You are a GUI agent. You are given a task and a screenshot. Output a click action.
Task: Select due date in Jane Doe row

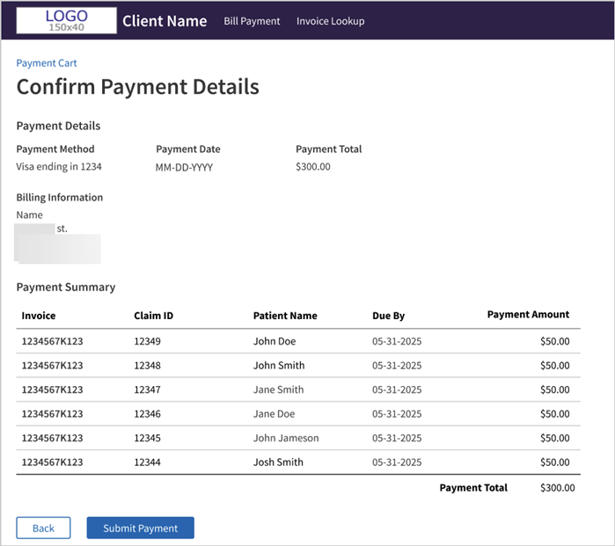pos(397,414)
